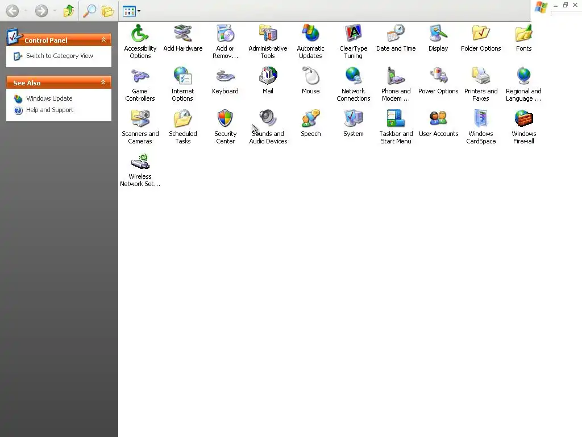Select the Speech icon
This screenshot has width=582, height=437.
click(311, 119)
